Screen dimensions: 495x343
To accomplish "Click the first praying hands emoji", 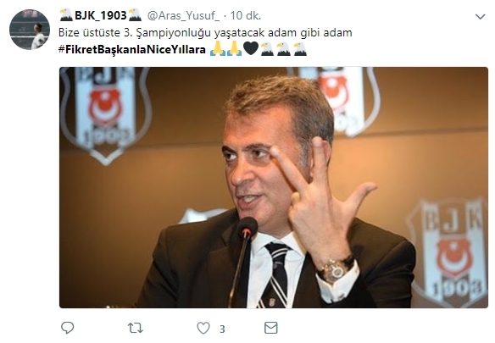I will 218,49.
